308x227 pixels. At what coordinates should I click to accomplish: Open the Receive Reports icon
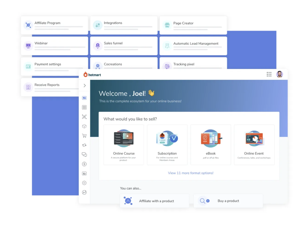click(x=28, y=87)
